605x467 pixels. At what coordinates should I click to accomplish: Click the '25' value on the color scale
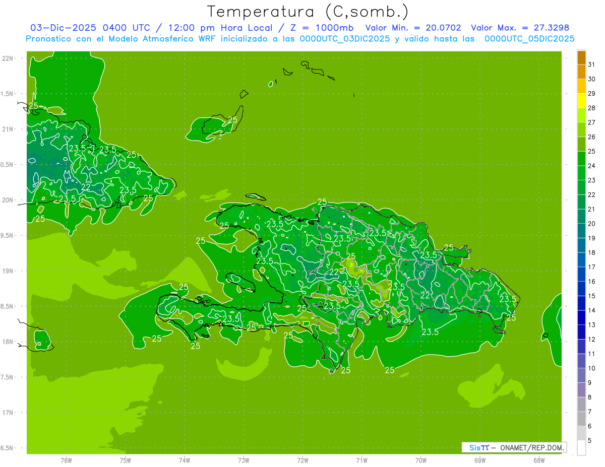pyautogui.click(x=591, y=151)
